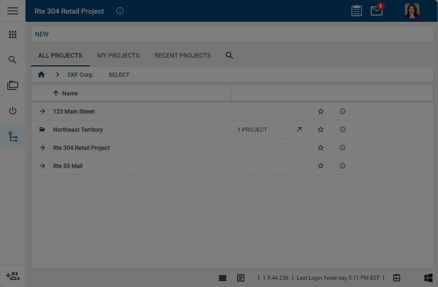Expand the Northeast Territory folder arrow
This screenshot has width=438, height=287.
[x=299, y=129]
